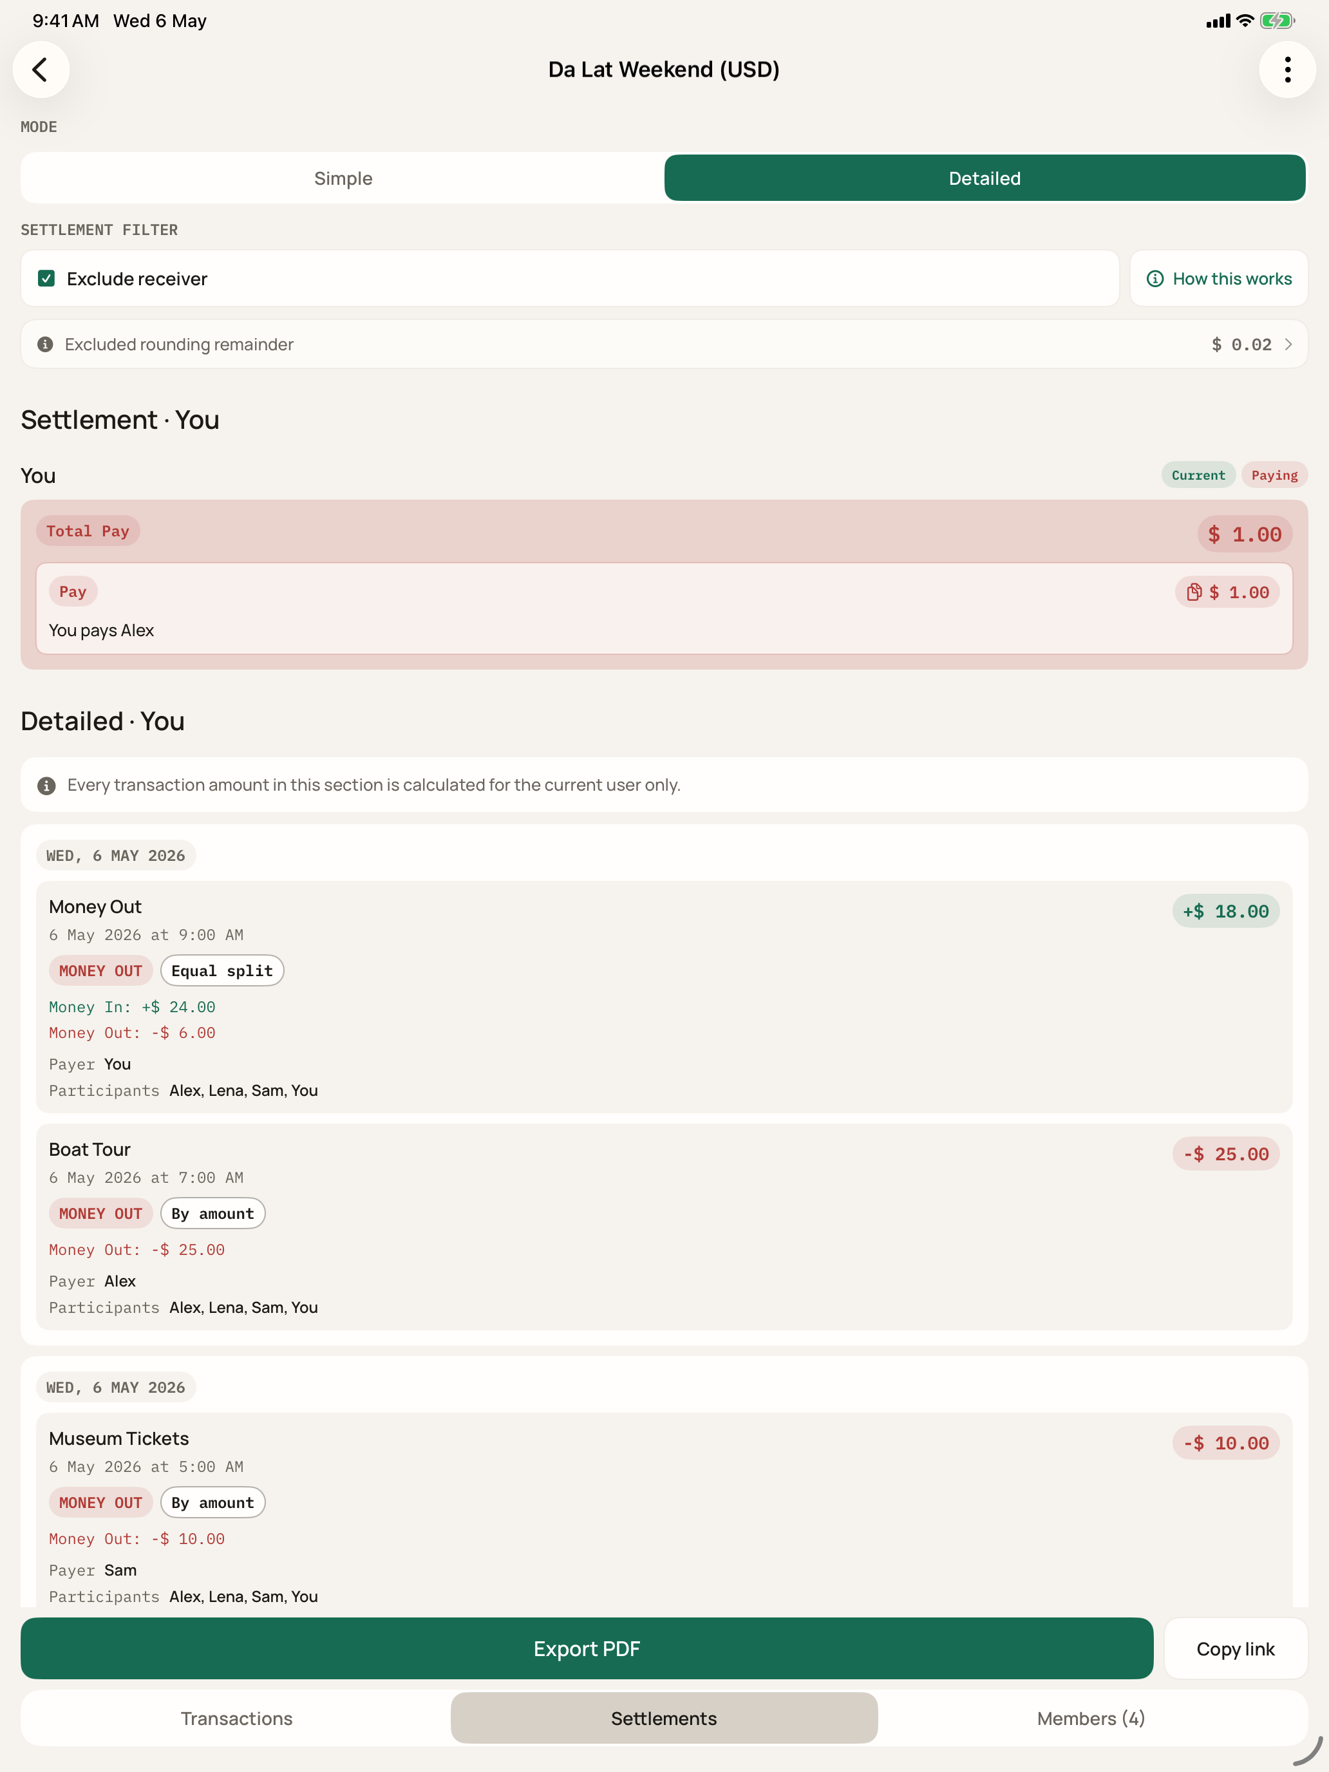Switch mode to Simple

point(343,178)
